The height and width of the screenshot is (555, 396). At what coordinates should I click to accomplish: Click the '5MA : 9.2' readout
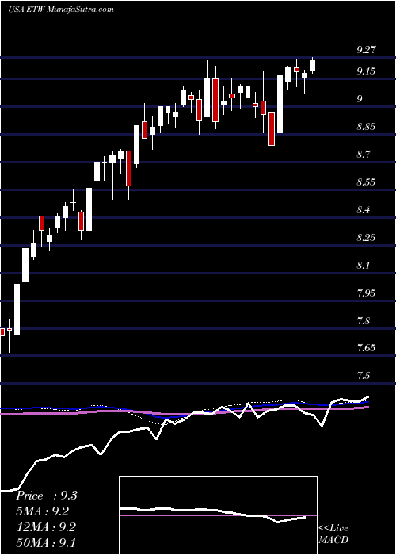[43, 511]
